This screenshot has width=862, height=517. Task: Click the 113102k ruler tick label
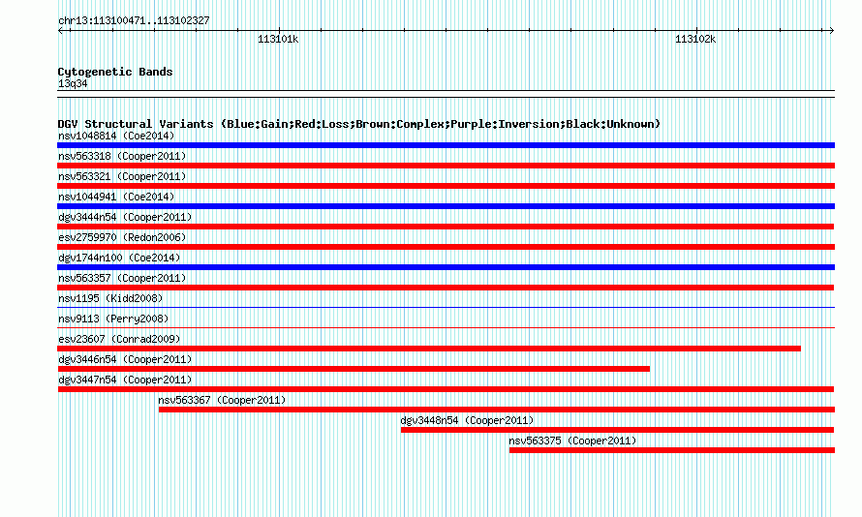tap(695, 39)
